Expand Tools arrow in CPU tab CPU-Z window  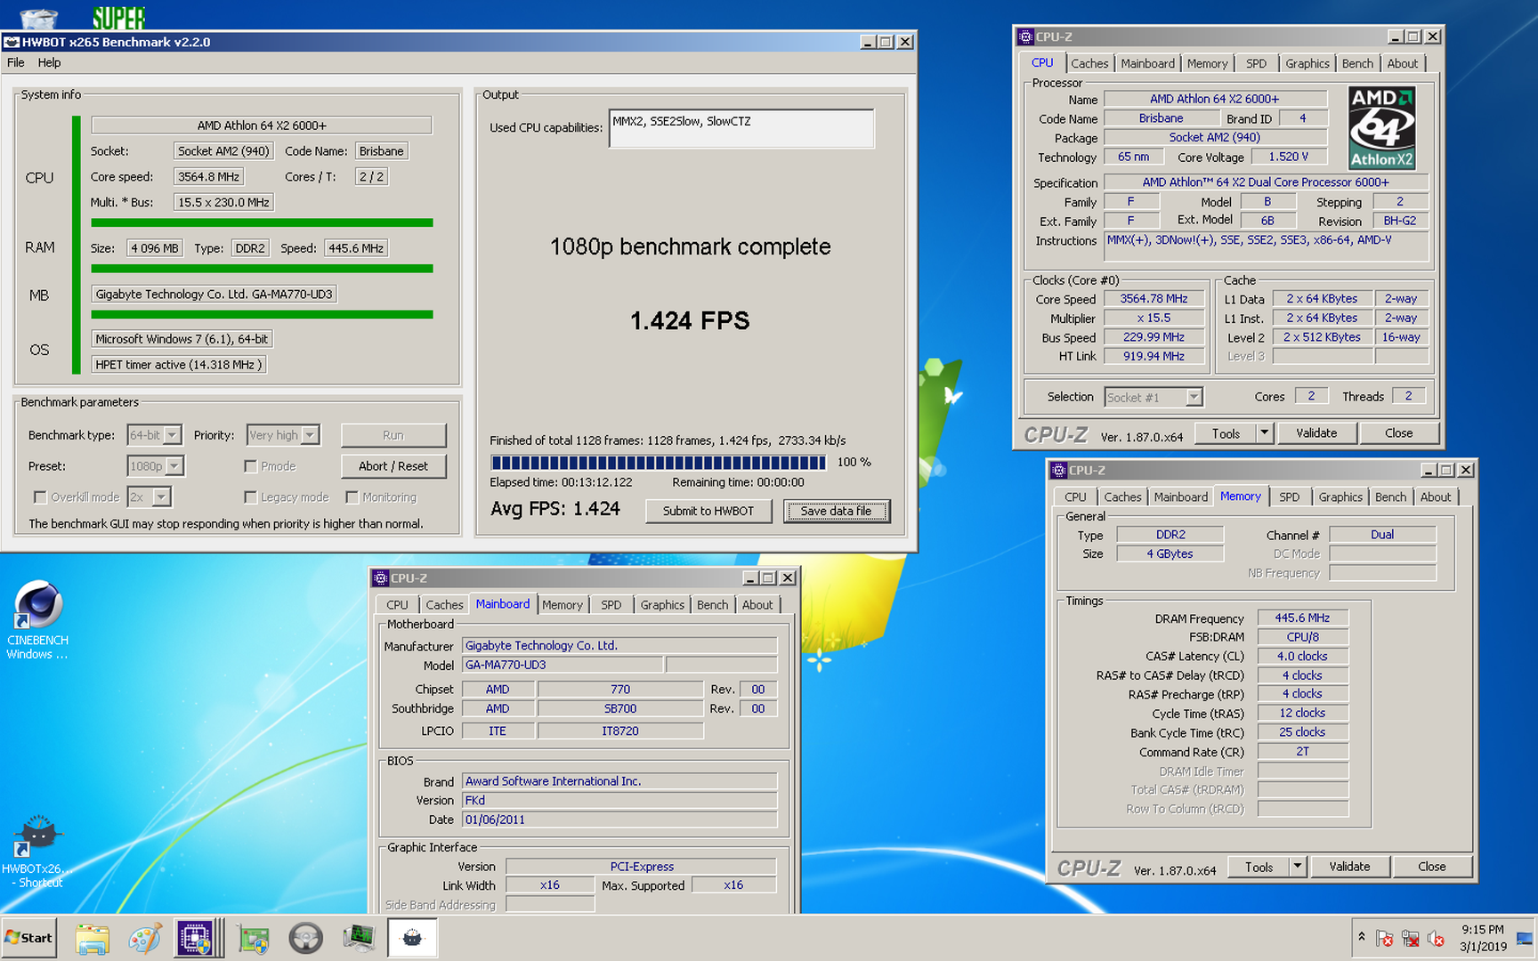click(1264, 433)
